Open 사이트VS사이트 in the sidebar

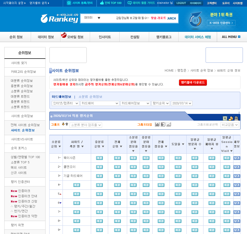point(22,139)
